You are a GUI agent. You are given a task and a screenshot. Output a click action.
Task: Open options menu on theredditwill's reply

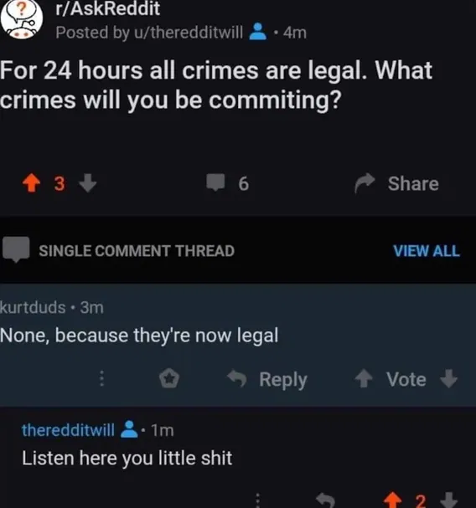click(257, 500)
